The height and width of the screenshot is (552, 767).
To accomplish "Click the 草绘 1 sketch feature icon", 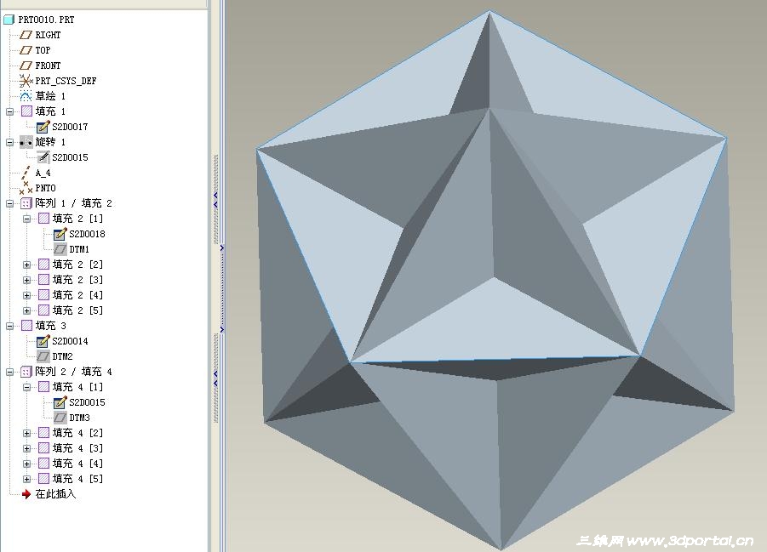I will (26, 96).
